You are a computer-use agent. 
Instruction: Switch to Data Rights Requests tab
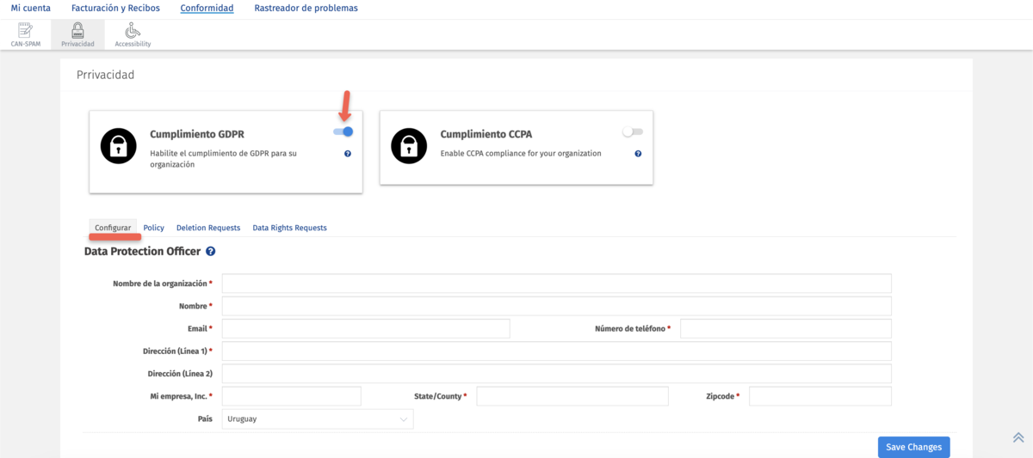click(x=289, y=228)
